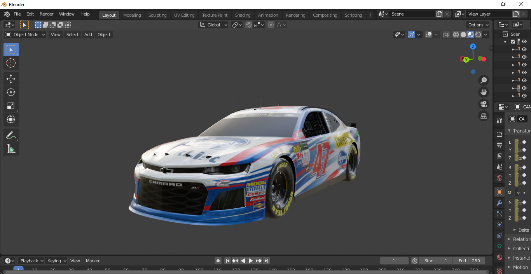Open the File menu
Image resolution: width=531 pixels, height=274 pixels.
click(17, 14)
